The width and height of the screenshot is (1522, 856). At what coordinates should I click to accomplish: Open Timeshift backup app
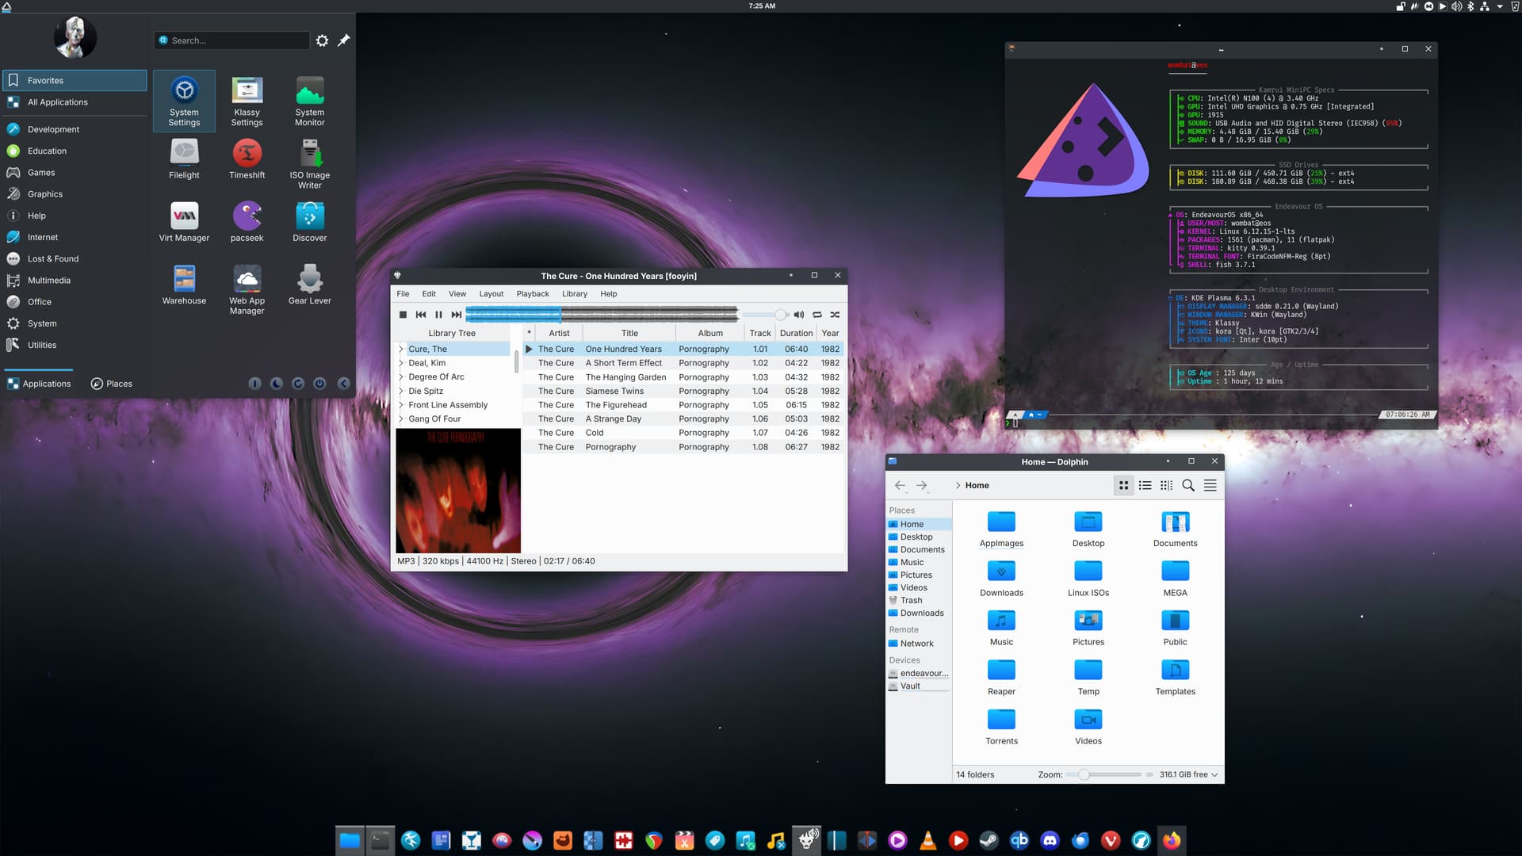click(247, 159)
